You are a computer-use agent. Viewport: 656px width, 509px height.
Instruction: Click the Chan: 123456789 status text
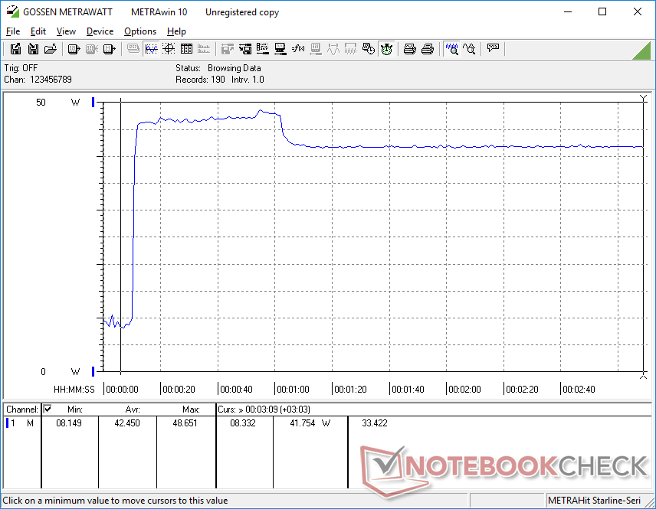click(x=38, y=80)
